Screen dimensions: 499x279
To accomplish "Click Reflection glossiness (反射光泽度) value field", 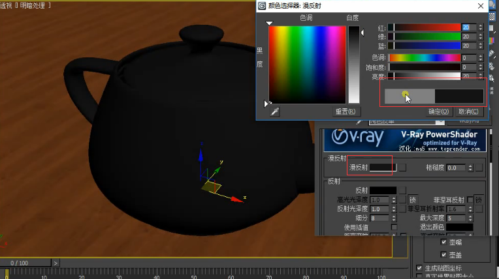I will pyautogui.click(x=380, y=209).
